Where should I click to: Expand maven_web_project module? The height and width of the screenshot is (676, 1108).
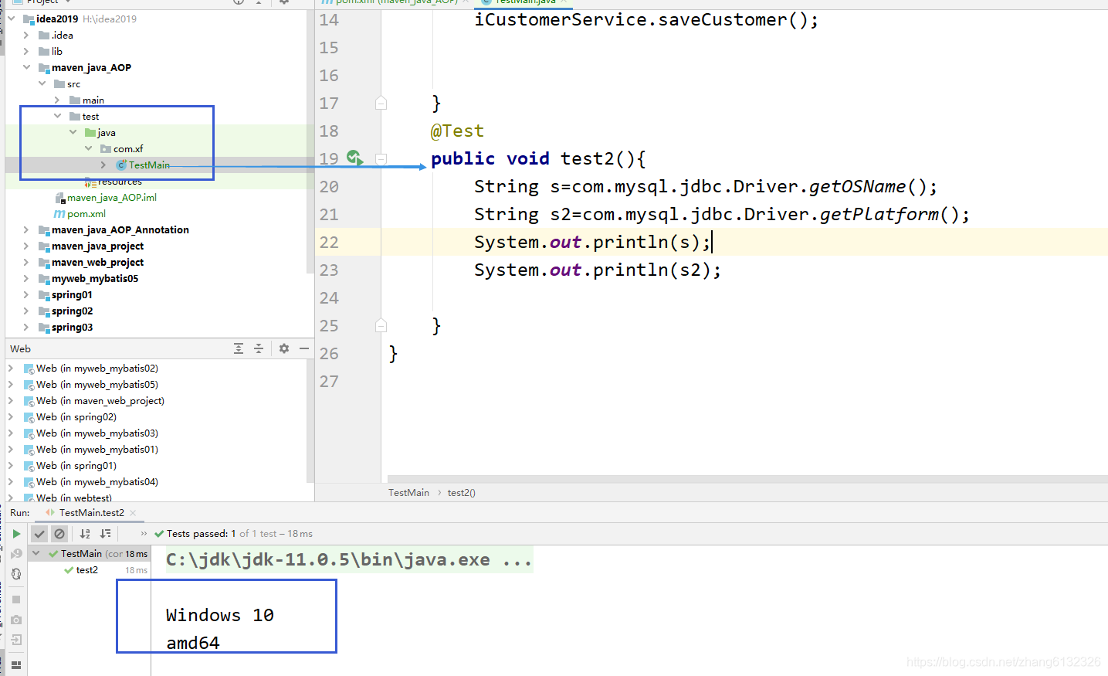pos(26,262)
